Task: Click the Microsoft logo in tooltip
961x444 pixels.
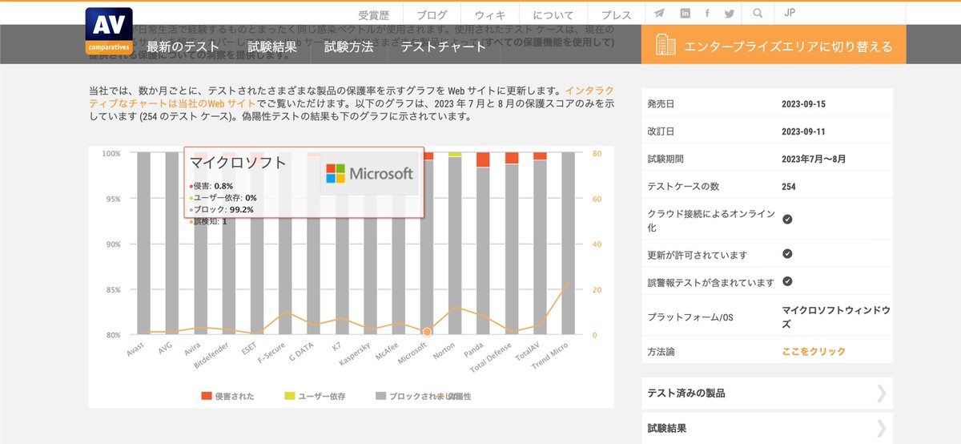Action: click(370, 173)
